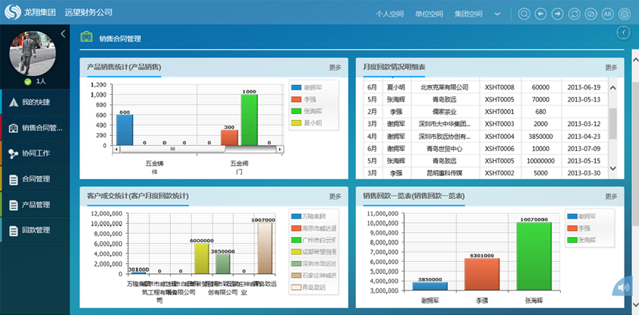
Task: Refresh page using circular arrows icon
Action: pyautogui.click(x=574, y=14)
